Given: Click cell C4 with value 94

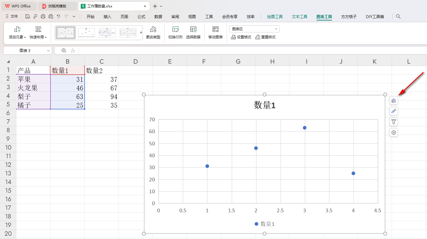Looking at the screenshot, I should 102,97.
